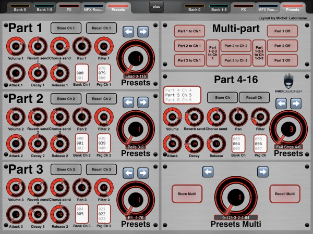Click Store Ch 1 button
Screen dimensions: 313x234
[x=66, y=28]
